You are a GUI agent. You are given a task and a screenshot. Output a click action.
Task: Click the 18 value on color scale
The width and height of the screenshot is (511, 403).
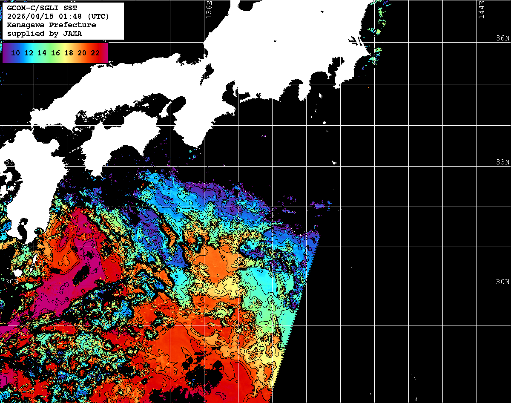click(69, 53)
